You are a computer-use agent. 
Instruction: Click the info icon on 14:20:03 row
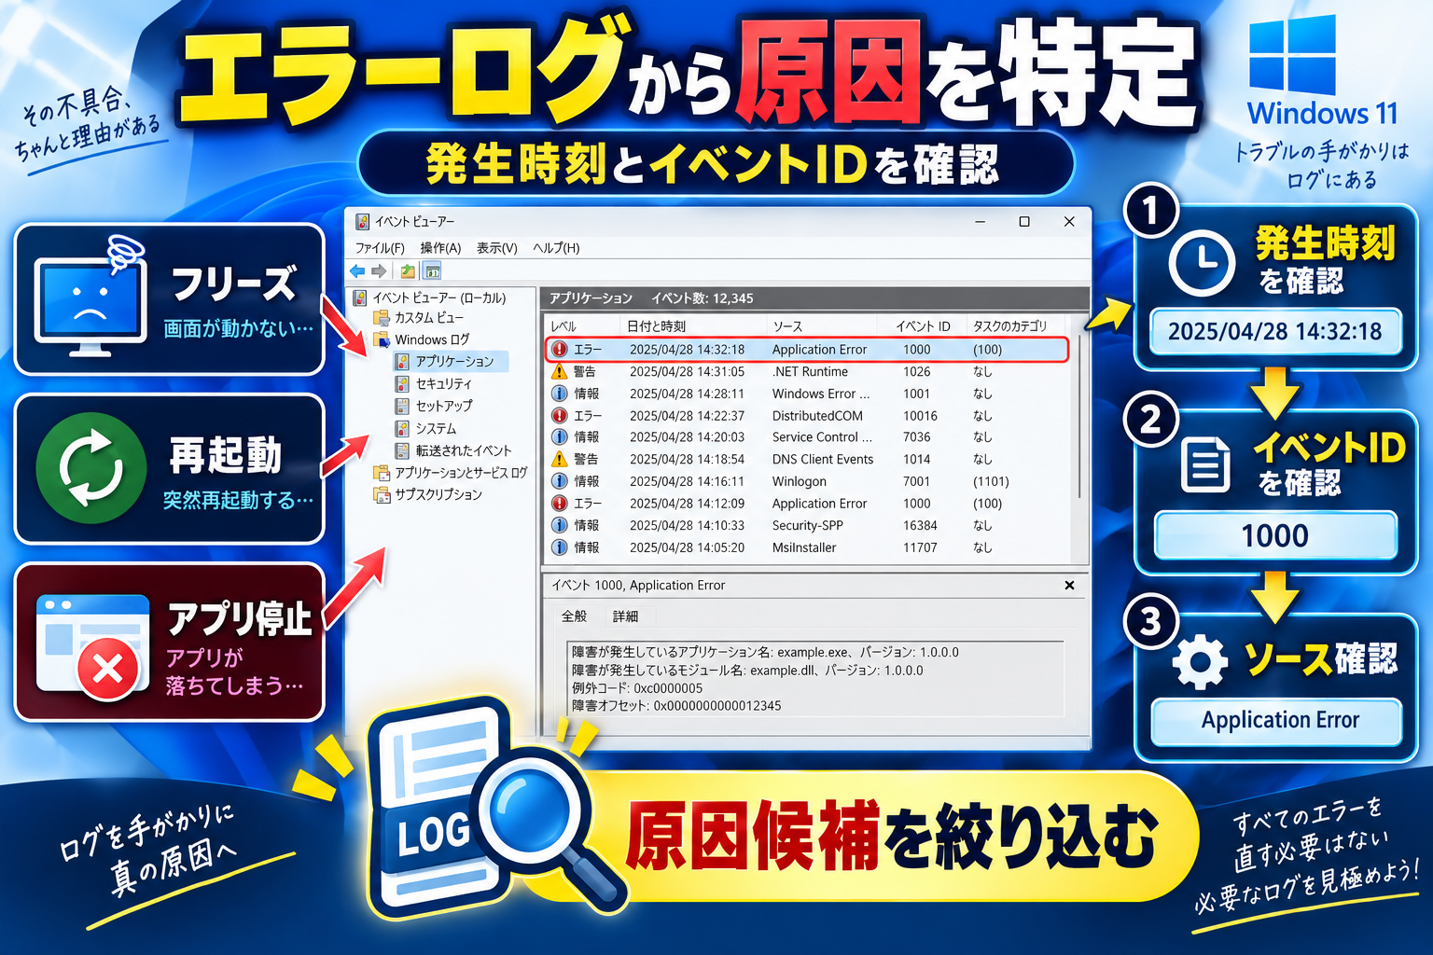point(560,437)
